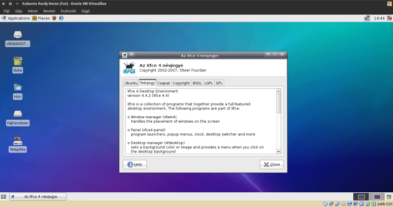Switch to first workspace in pager
The height and width of the screenshot is (207, 393).
(361, 197)
